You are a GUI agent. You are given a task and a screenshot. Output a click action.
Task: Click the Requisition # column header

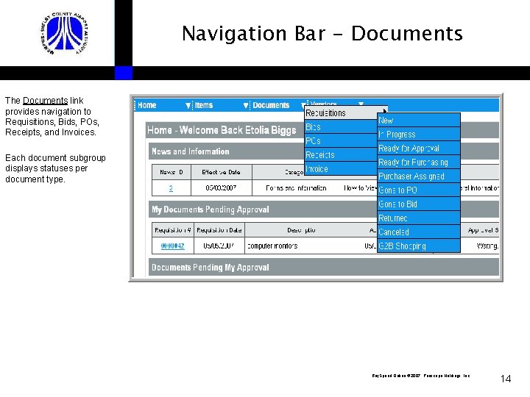[x=173, y=230]
